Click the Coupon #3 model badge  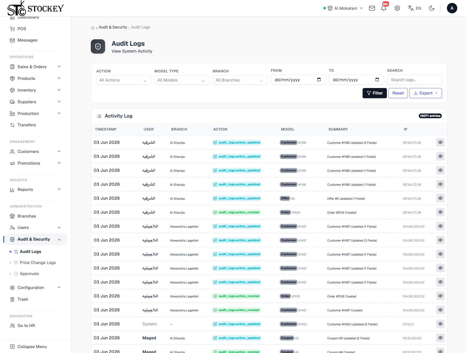[287, 338]
